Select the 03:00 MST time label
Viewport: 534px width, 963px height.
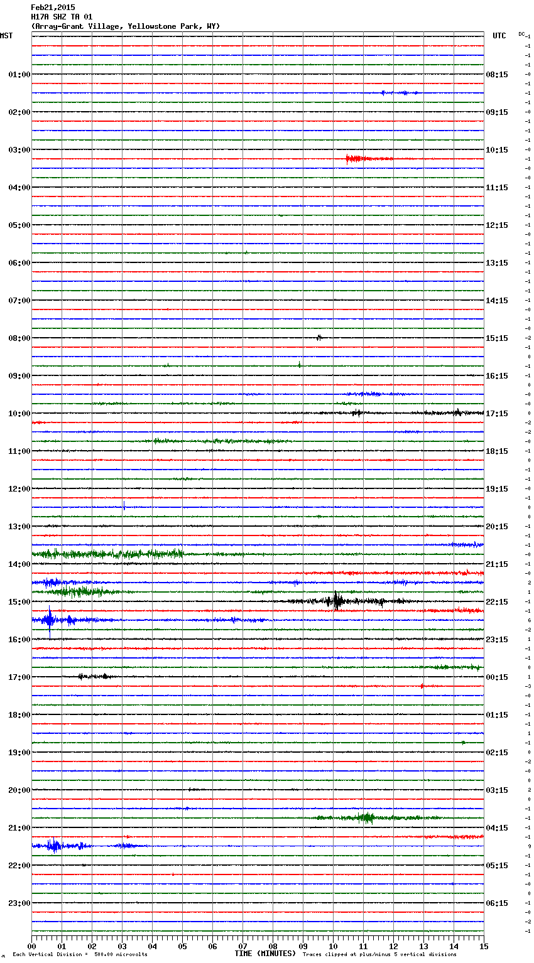(x=19, y=150)
